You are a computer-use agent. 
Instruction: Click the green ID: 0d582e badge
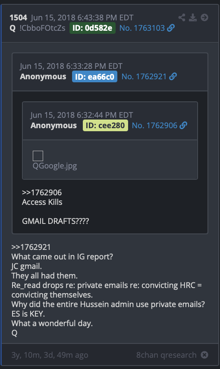click(x=93, y=28)
